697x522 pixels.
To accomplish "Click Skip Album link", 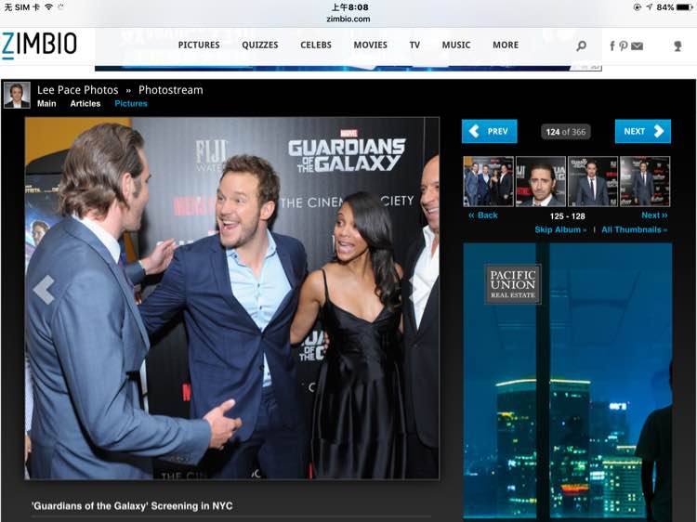I will tap(560, 229).
